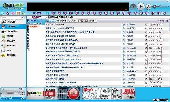The image size is (170, 102).
Task: Open 我的新聞 in the sidebar
Action: 13,27
